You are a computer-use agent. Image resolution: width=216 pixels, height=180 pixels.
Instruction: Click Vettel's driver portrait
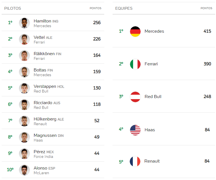click(24, 39)
